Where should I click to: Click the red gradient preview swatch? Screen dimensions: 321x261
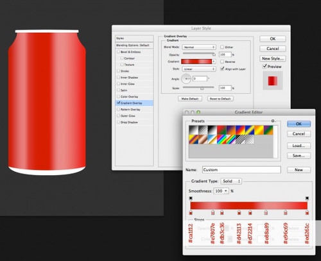click(196, 62)
